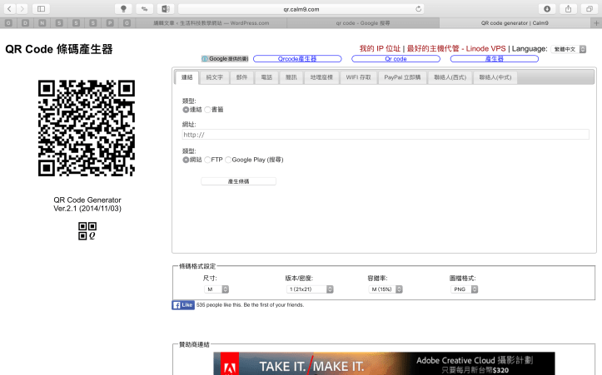Show all tabs overview icon
602x375 pixels.
pos(590,9)
